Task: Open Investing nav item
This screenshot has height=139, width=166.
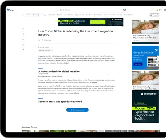Action: pos(120,15)
